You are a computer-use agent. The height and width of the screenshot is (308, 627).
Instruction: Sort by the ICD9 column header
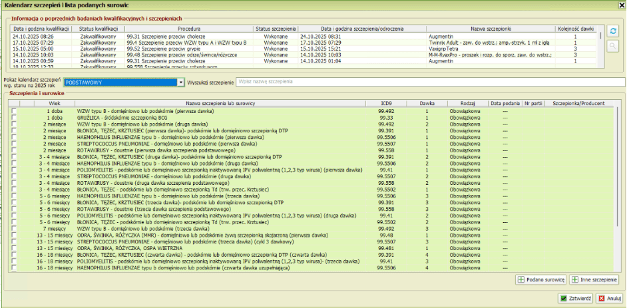tap(386, 104)
